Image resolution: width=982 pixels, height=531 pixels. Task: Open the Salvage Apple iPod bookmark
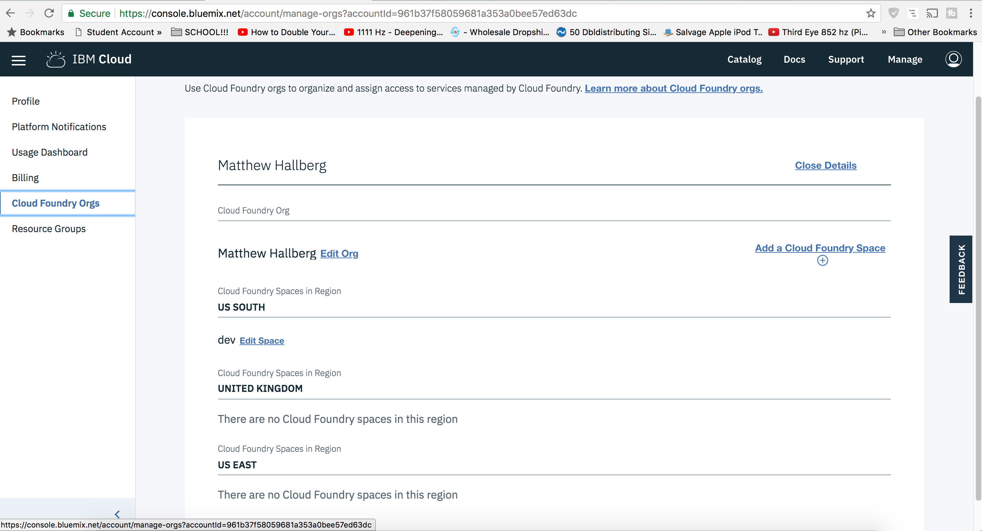coord(712,32)
